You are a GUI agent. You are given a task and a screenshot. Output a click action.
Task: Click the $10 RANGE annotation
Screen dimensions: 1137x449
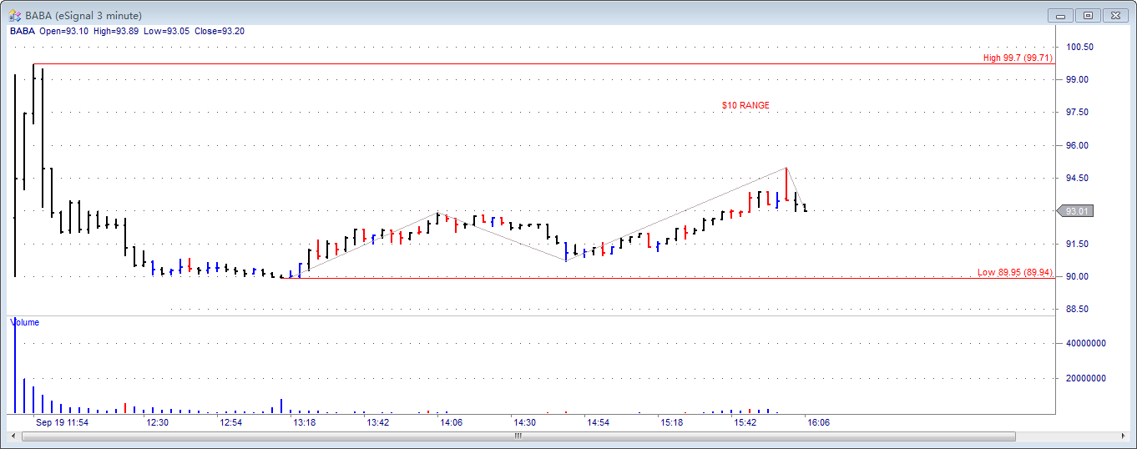[x=745, y=105]
